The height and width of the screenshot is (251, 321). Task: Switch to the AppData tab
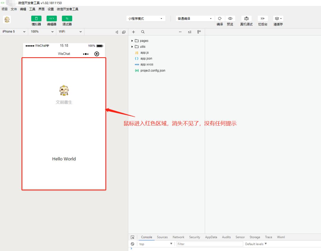(211, 237)
